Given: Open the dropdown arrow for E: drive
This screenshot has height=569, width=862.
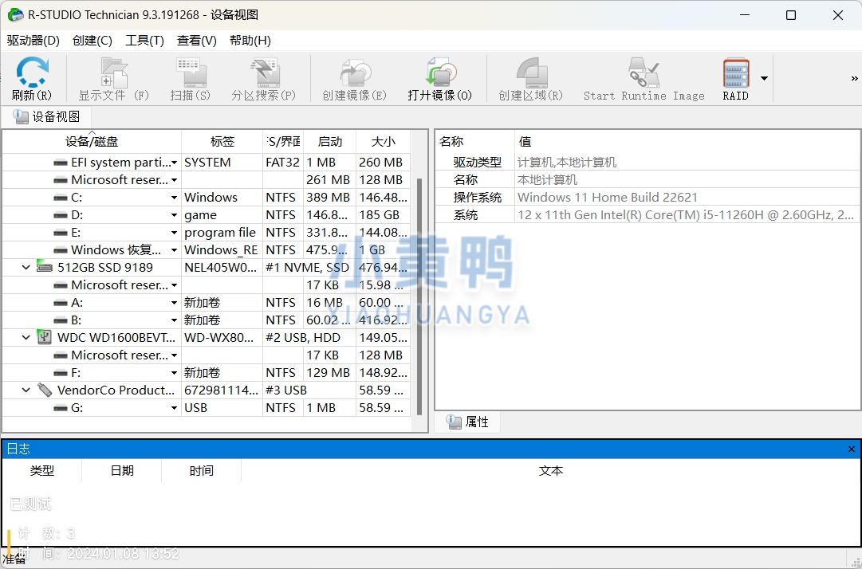Looking at the screenshot, I should 174,233.
